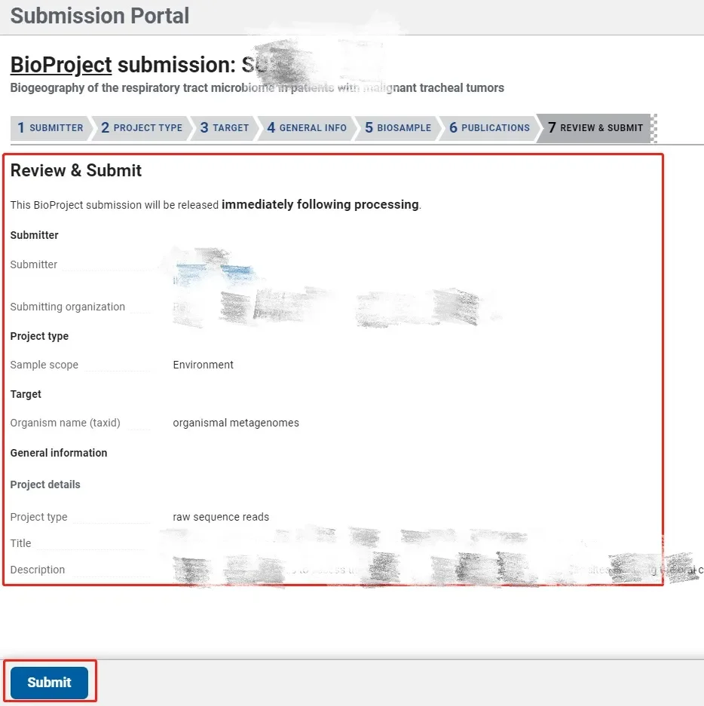Screen dimensions: 704x706
Task: Click the Submission Portal header title
Action: [99, 16]
